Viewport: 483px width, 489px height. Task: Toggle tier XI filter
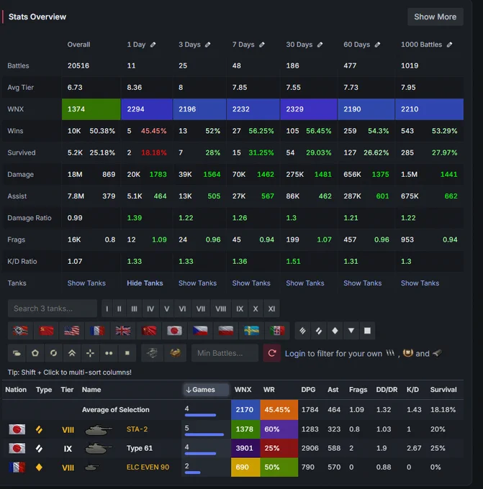271,309
